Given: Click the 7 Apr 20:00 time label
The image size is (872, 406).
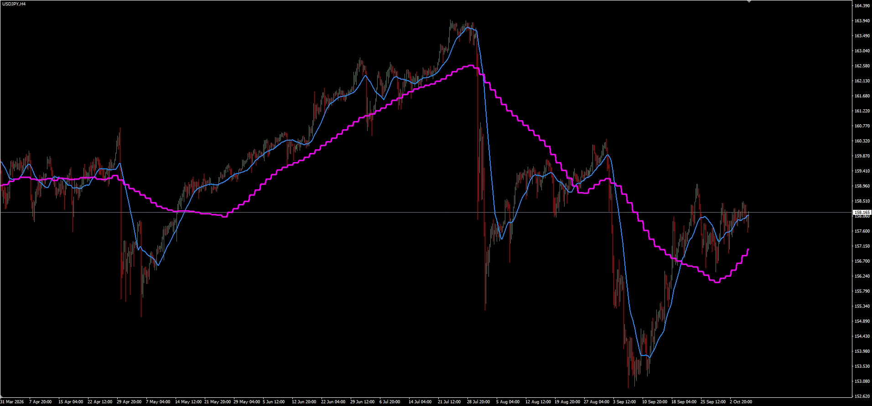Looking at the screenshot, I should pos(40,402).
